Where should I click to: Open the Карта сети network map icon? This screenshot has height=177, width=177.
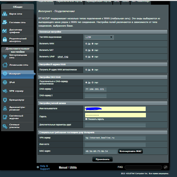(x=5, y=14)
